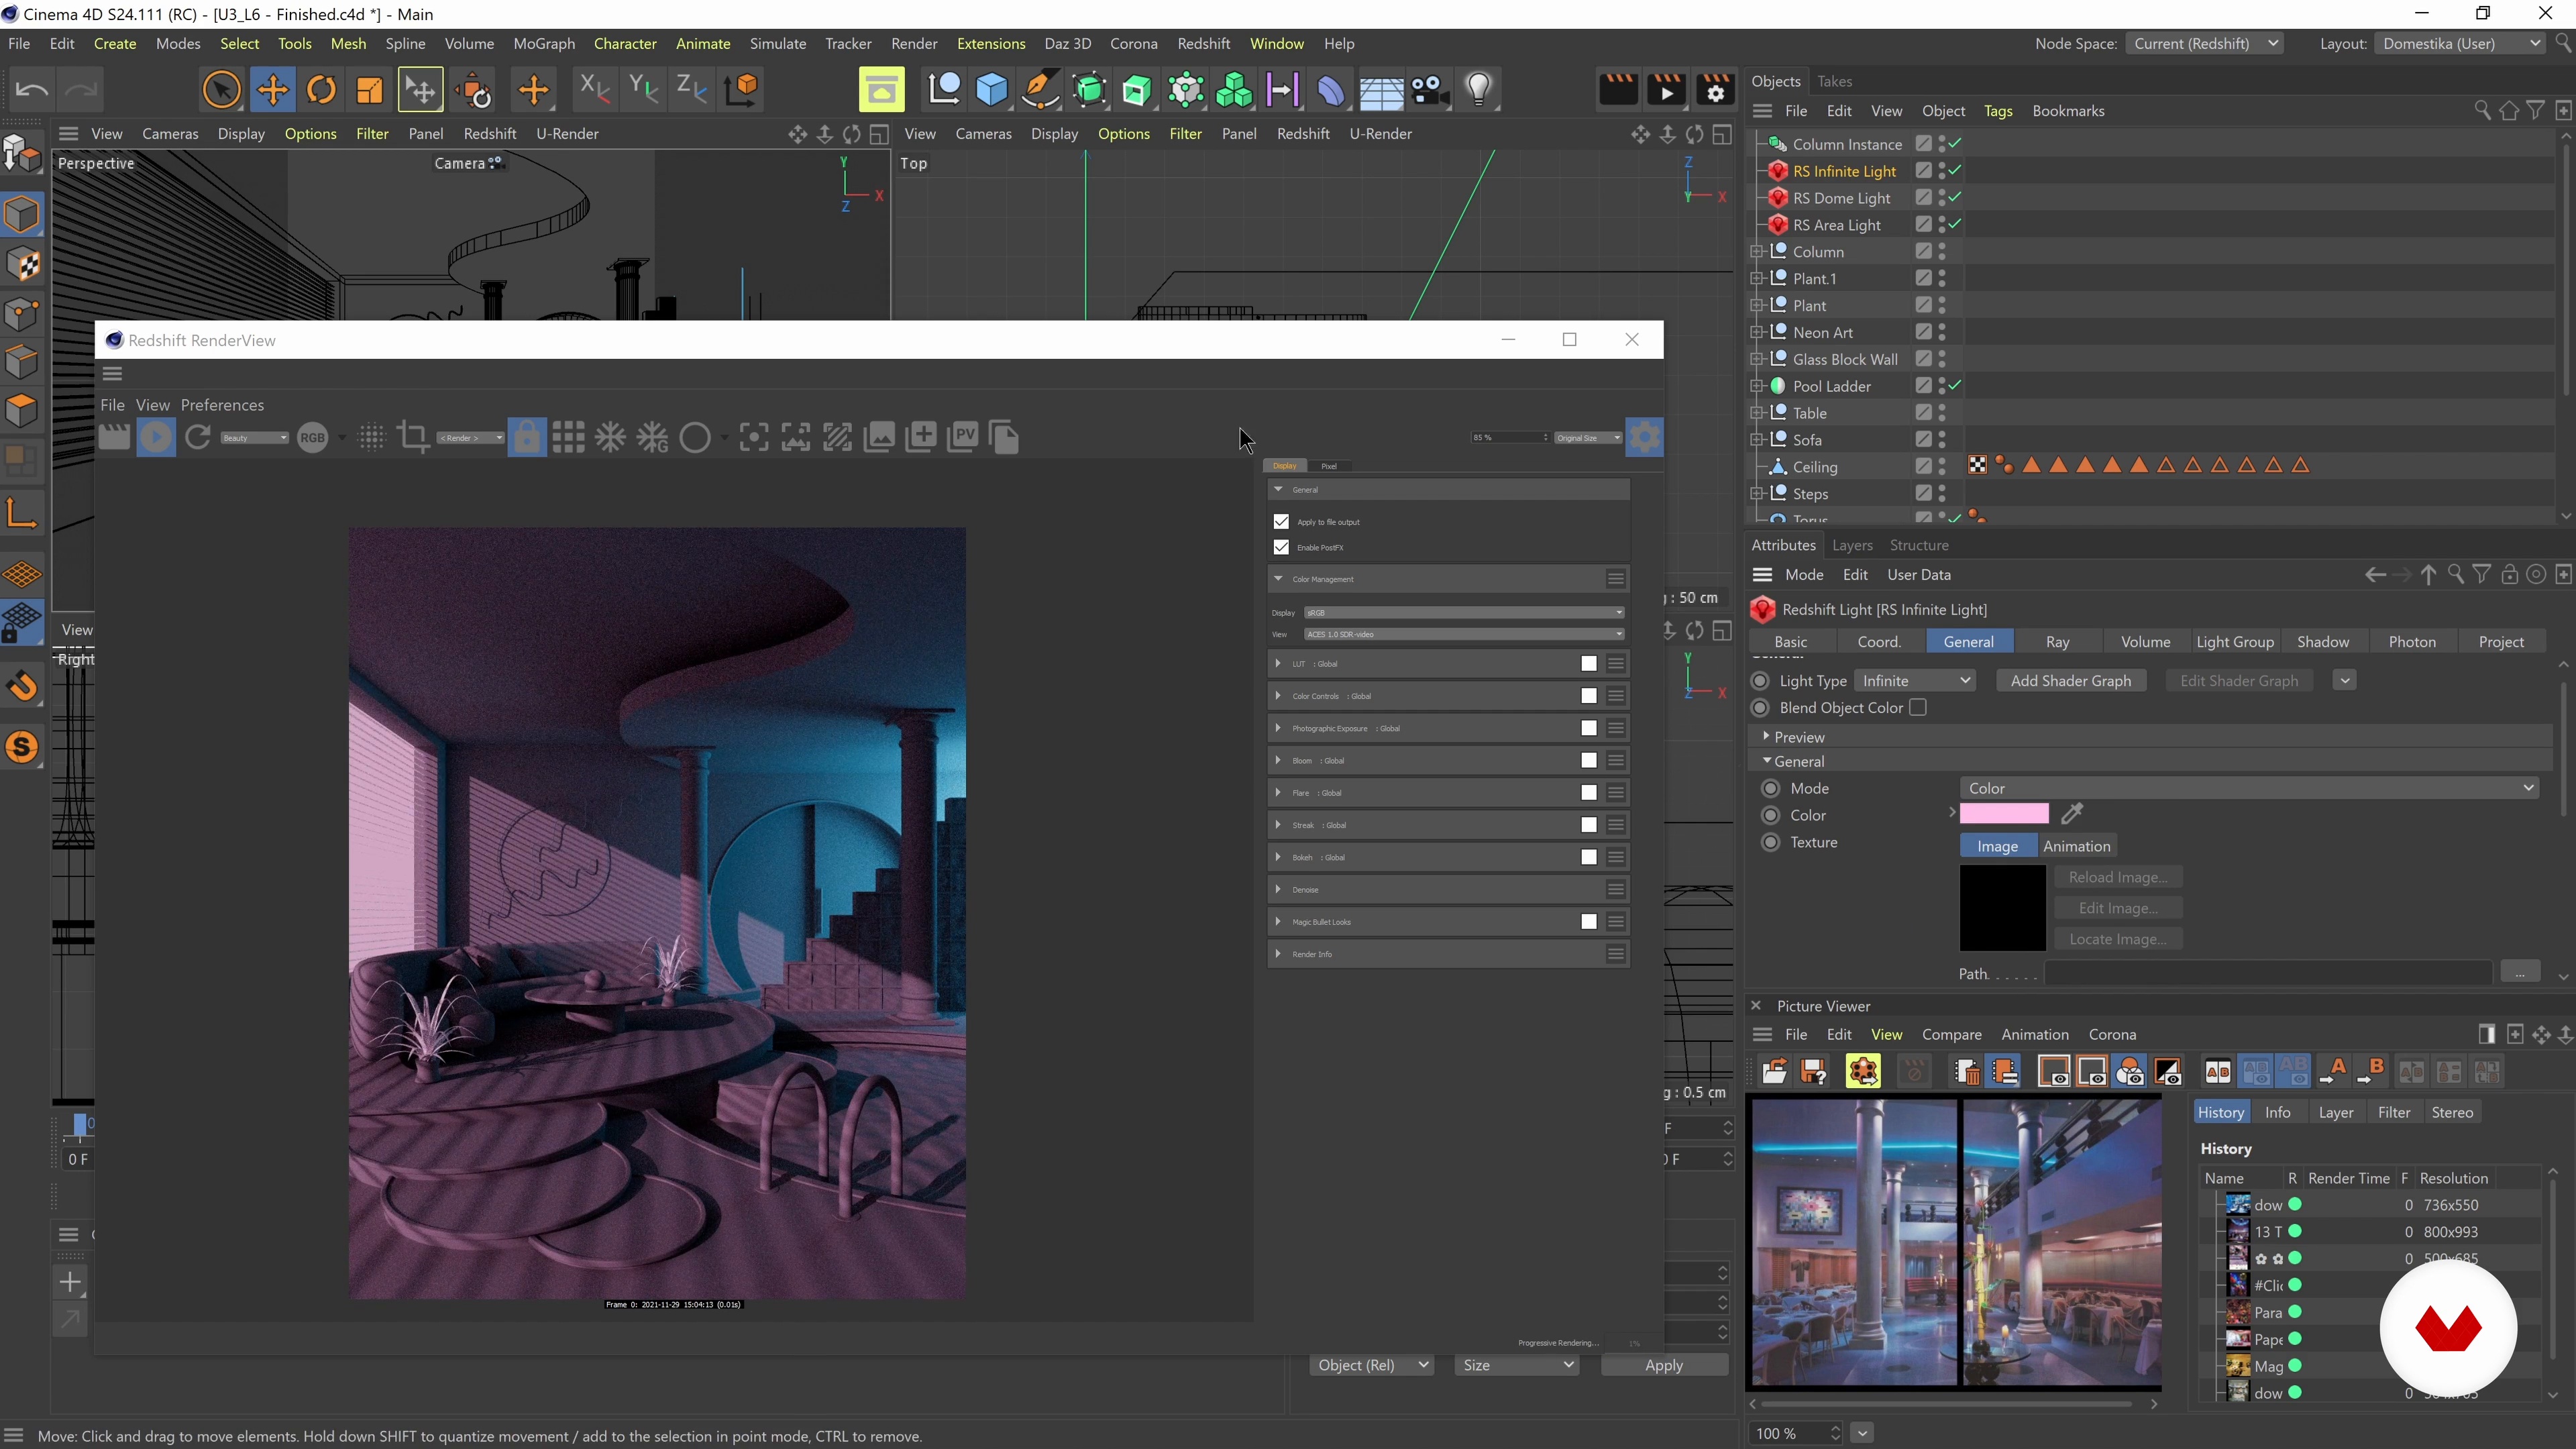
Task: Click the camera object icon
Action: pyautogui.click(x=1430, y=90)
